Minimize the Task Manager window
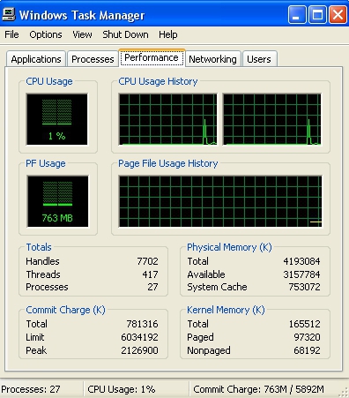The width and height of the screenshot is (349, 398). (x=297, y=15)
